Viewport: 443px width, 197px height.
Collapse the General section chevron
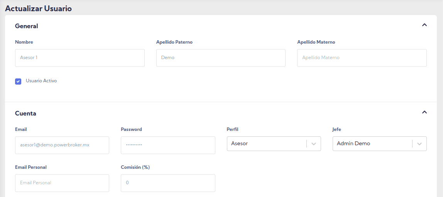coord(424,25)
